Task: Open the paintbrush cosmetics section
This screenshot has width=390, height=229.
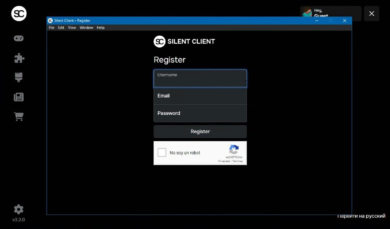Action: (x=18, y=77)
